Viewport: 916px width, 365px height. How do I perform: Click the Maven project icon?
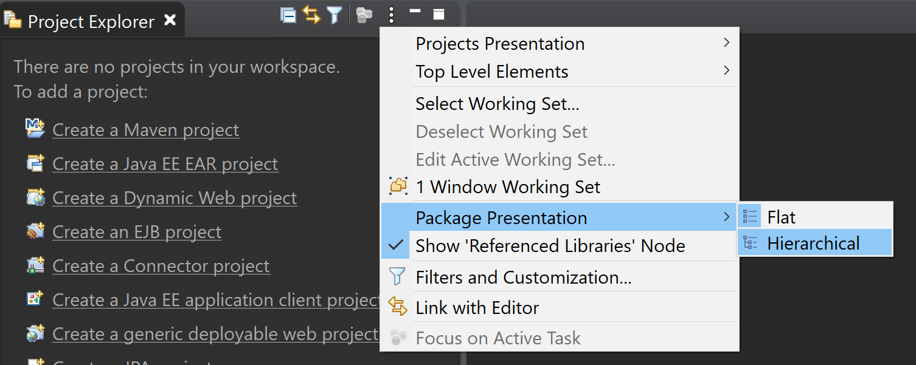[35, 128]
